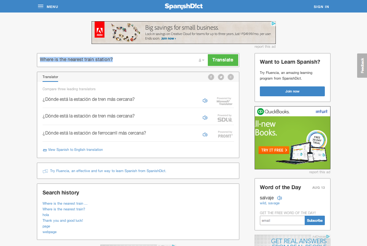The height and width of the screenshot is (246, 367).
Task: Click the AdChoices icon on Adobe ad
Action: (274, 24)
